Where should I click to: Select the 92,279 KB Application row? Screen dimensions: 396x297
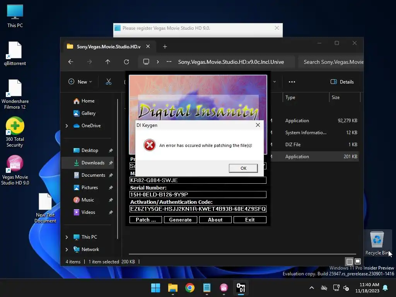click(x=314, y=121)
